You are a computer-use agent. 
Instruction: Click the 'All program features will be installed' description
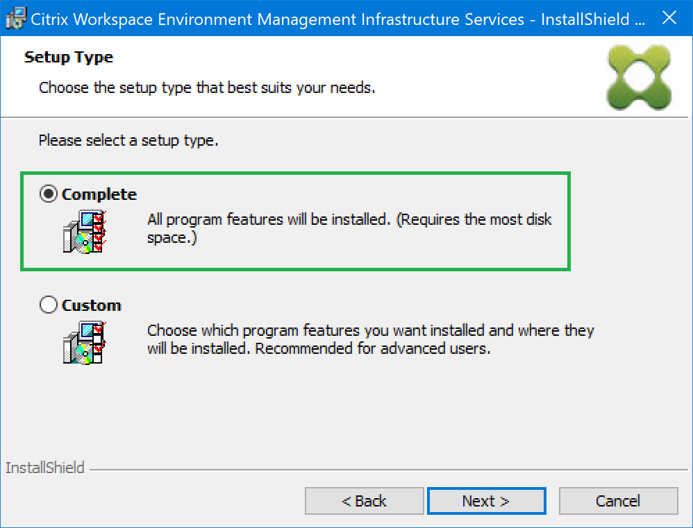[x=349, y=220]
